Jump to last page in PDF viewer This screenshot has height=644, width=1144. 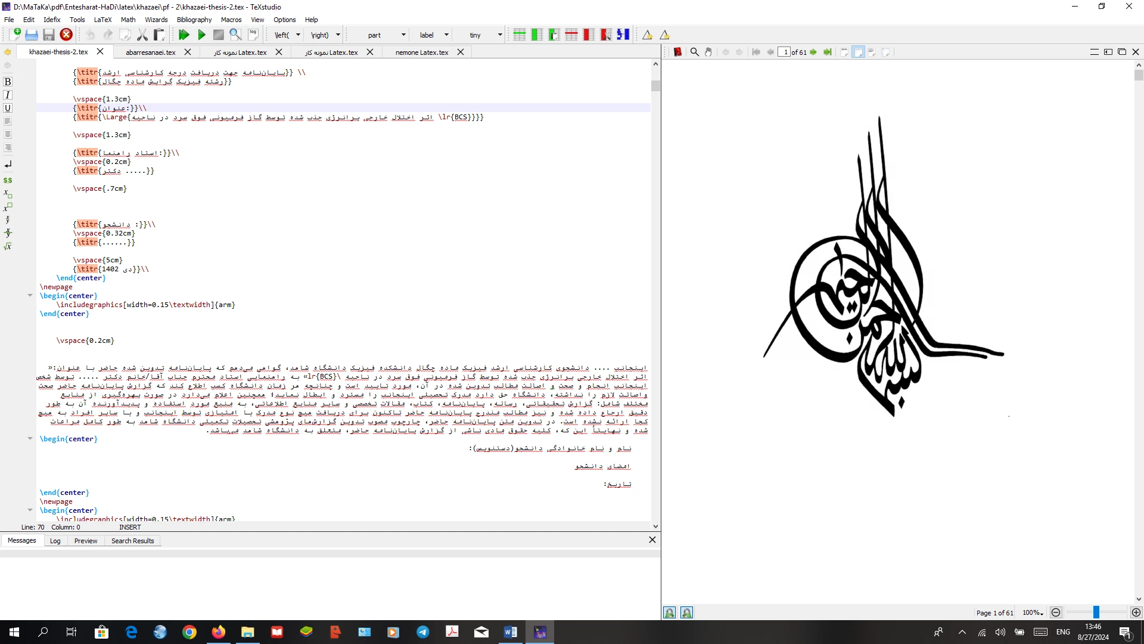pyautogui.click(x=828, y=52)
